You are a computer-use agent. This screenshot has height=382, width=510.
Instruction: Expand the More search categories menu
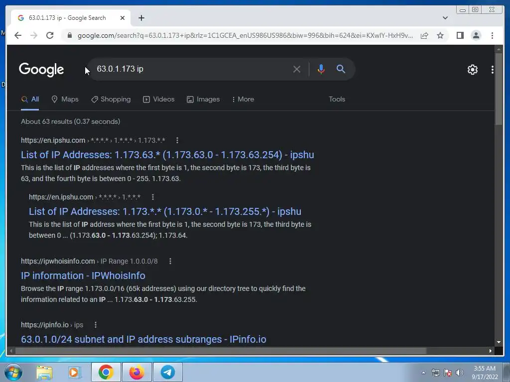click(x=243, y=99)
